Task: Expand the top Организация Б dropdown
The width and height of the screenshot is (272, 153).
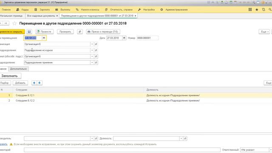Action: pos(92,44)
